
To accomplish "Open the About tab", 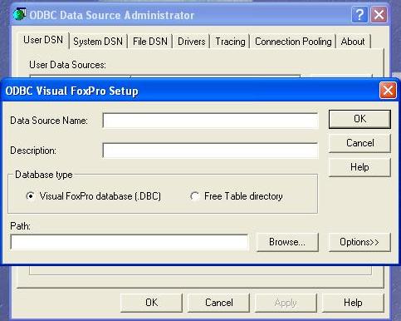I will (x=353, y=42).
